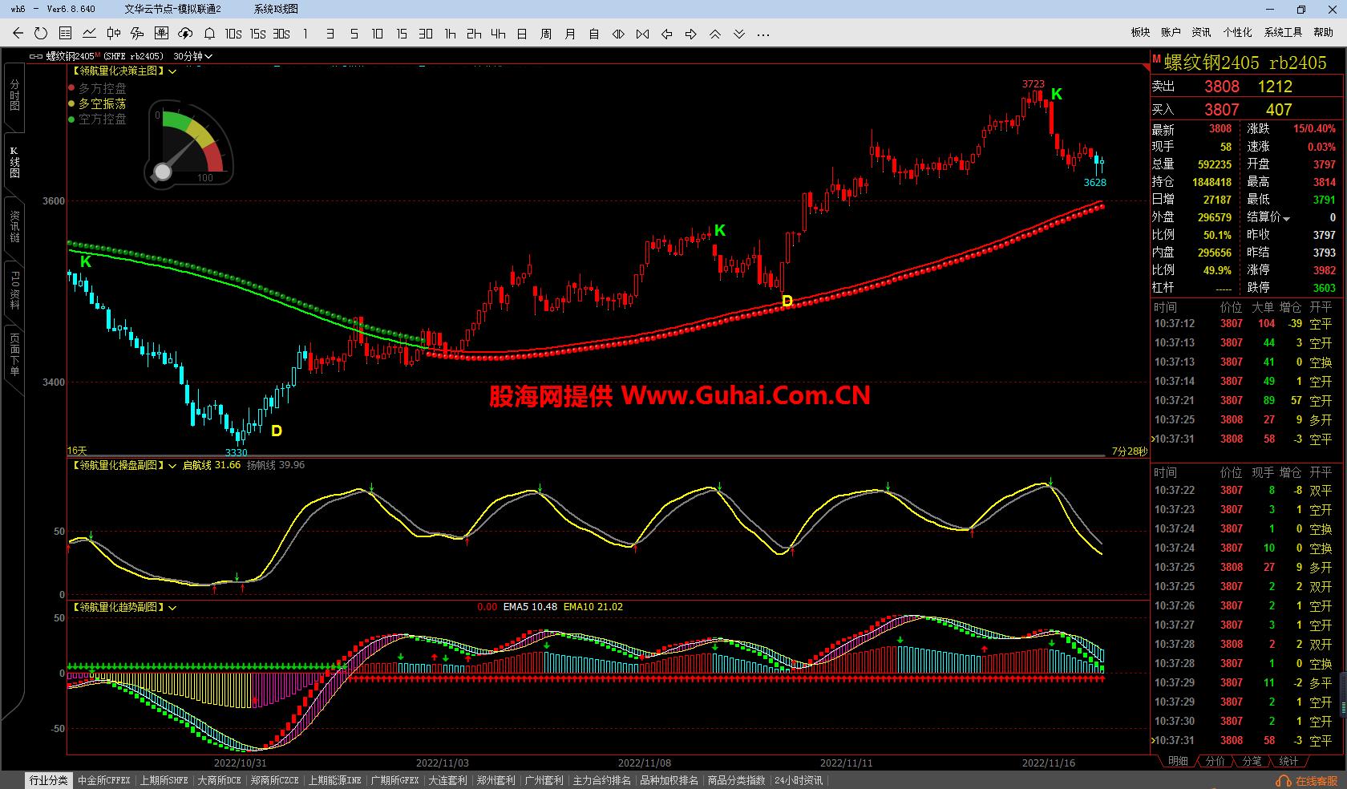Click the cloud sync icon in toolbar
The width and height of the screenshot is (1347, 789).
[x=185, y=34]
